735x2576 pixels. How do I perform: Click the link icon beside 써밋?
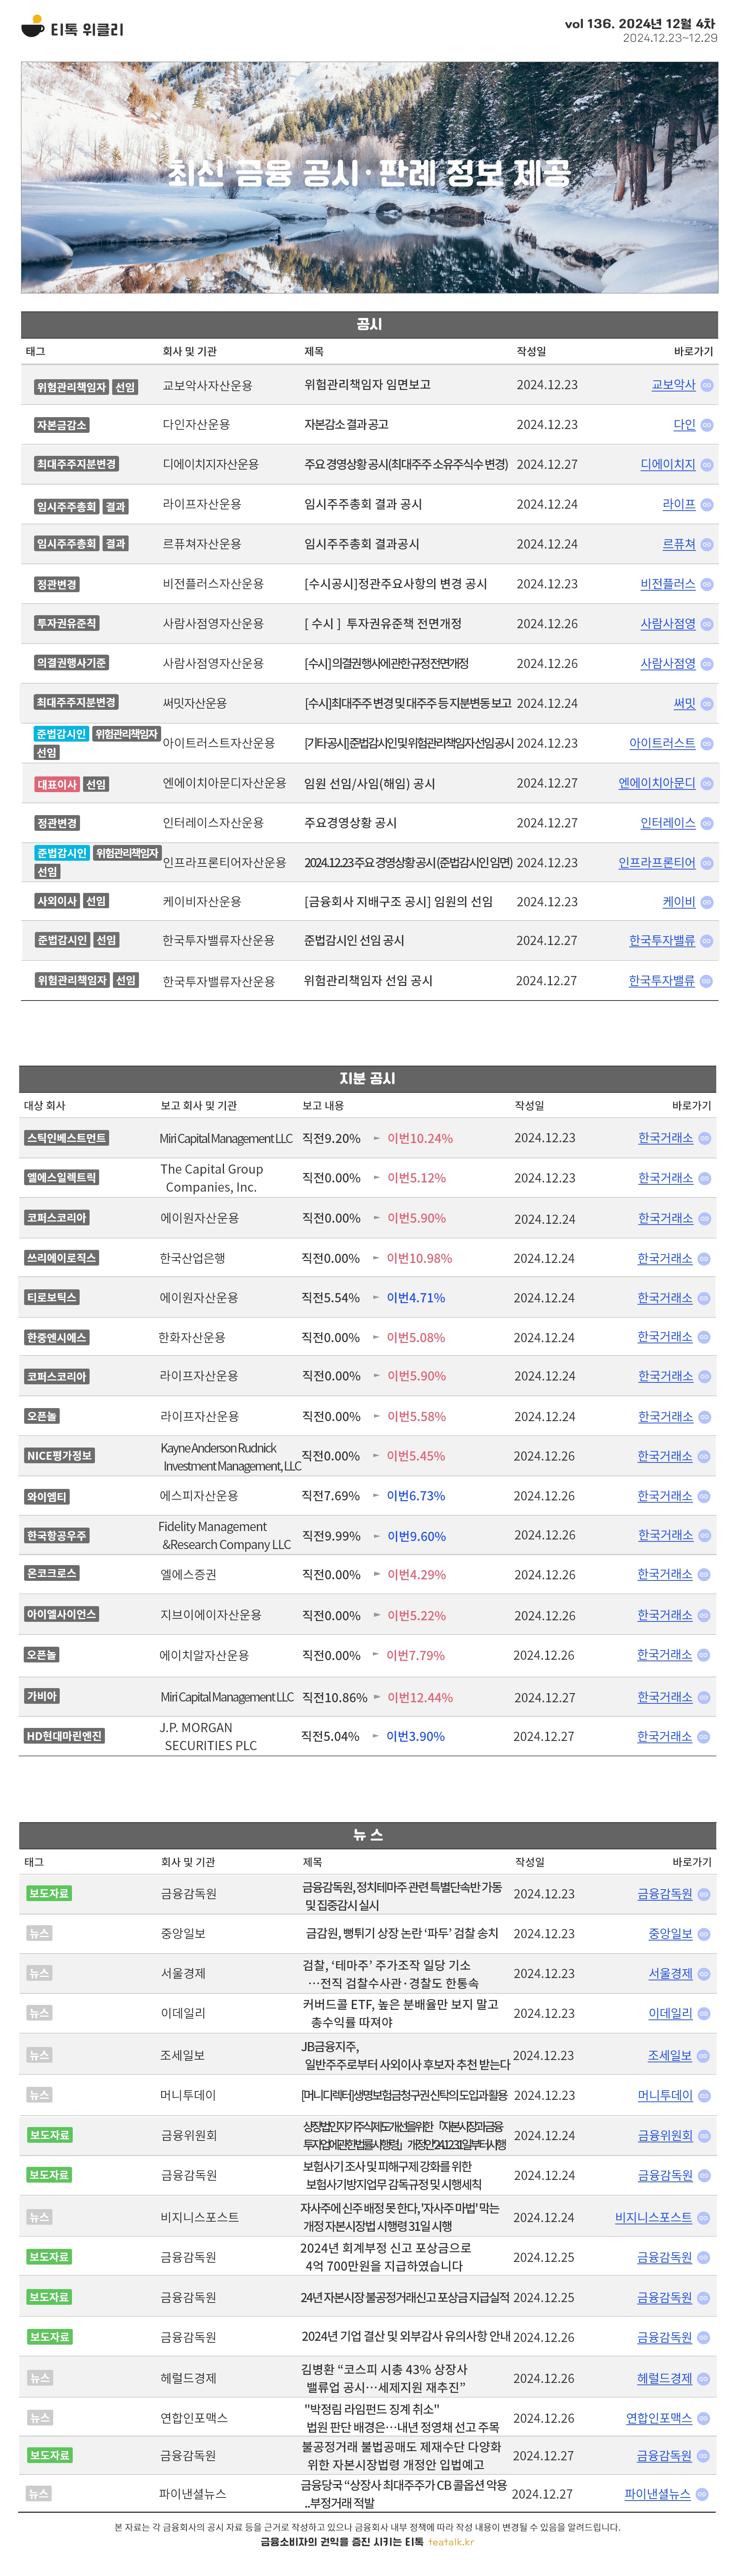pyautogui.click(x=707, y=704)
